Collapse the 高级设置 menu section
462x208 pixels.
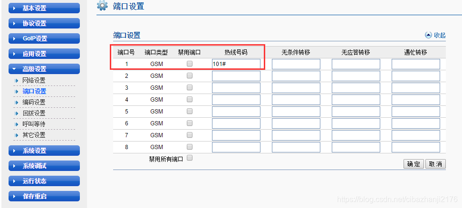(44, 69)
